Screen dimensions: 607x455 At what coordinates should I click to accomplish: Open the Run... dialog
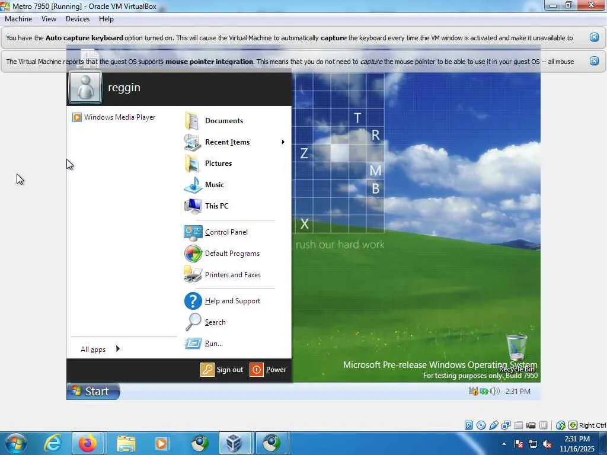(x=204, y=344)
